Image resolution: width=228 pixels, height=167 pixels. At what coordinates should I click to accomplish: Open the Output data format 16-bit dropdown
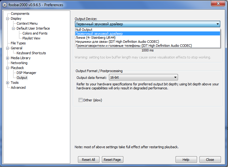(143, 77)
